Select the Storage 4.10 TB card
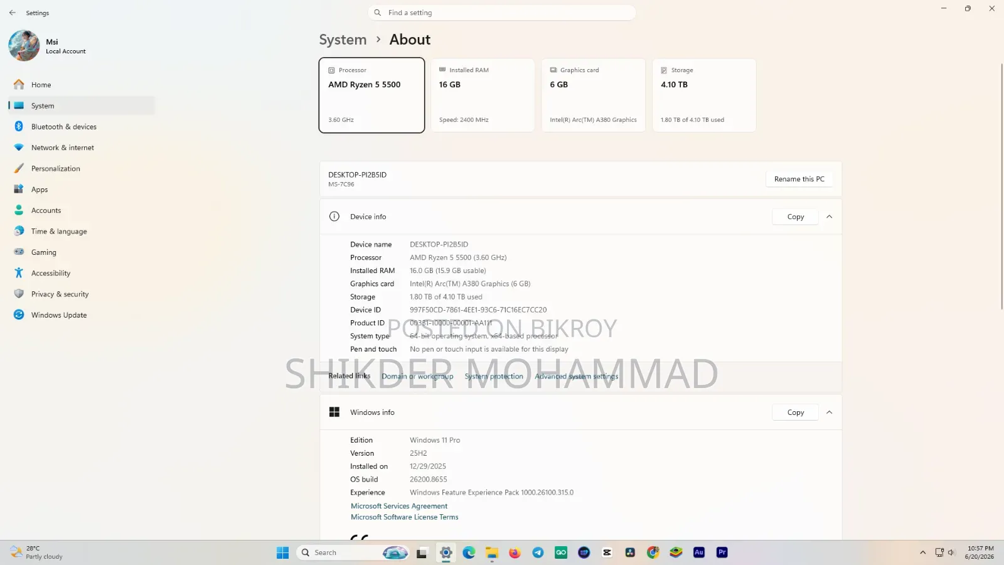The width and height of the screenshot is (1004, 565). point(704,95)
